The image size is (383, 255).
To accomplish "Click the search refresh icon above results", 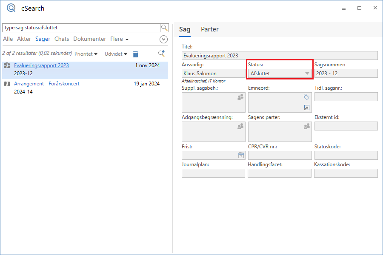I will click(x=161, y=54).
